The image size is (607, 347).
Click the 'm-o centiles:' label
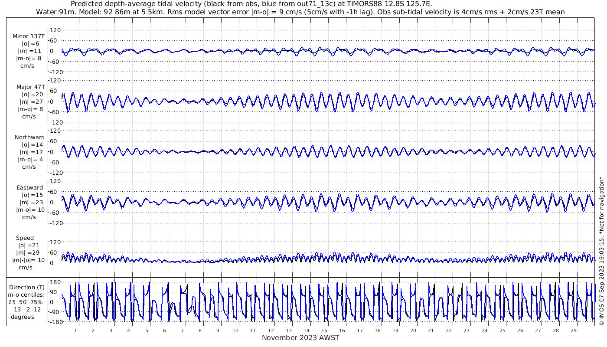coord(27,295)
